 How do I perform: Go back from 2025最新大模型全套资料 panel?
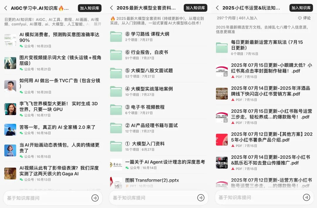point(111,8)
